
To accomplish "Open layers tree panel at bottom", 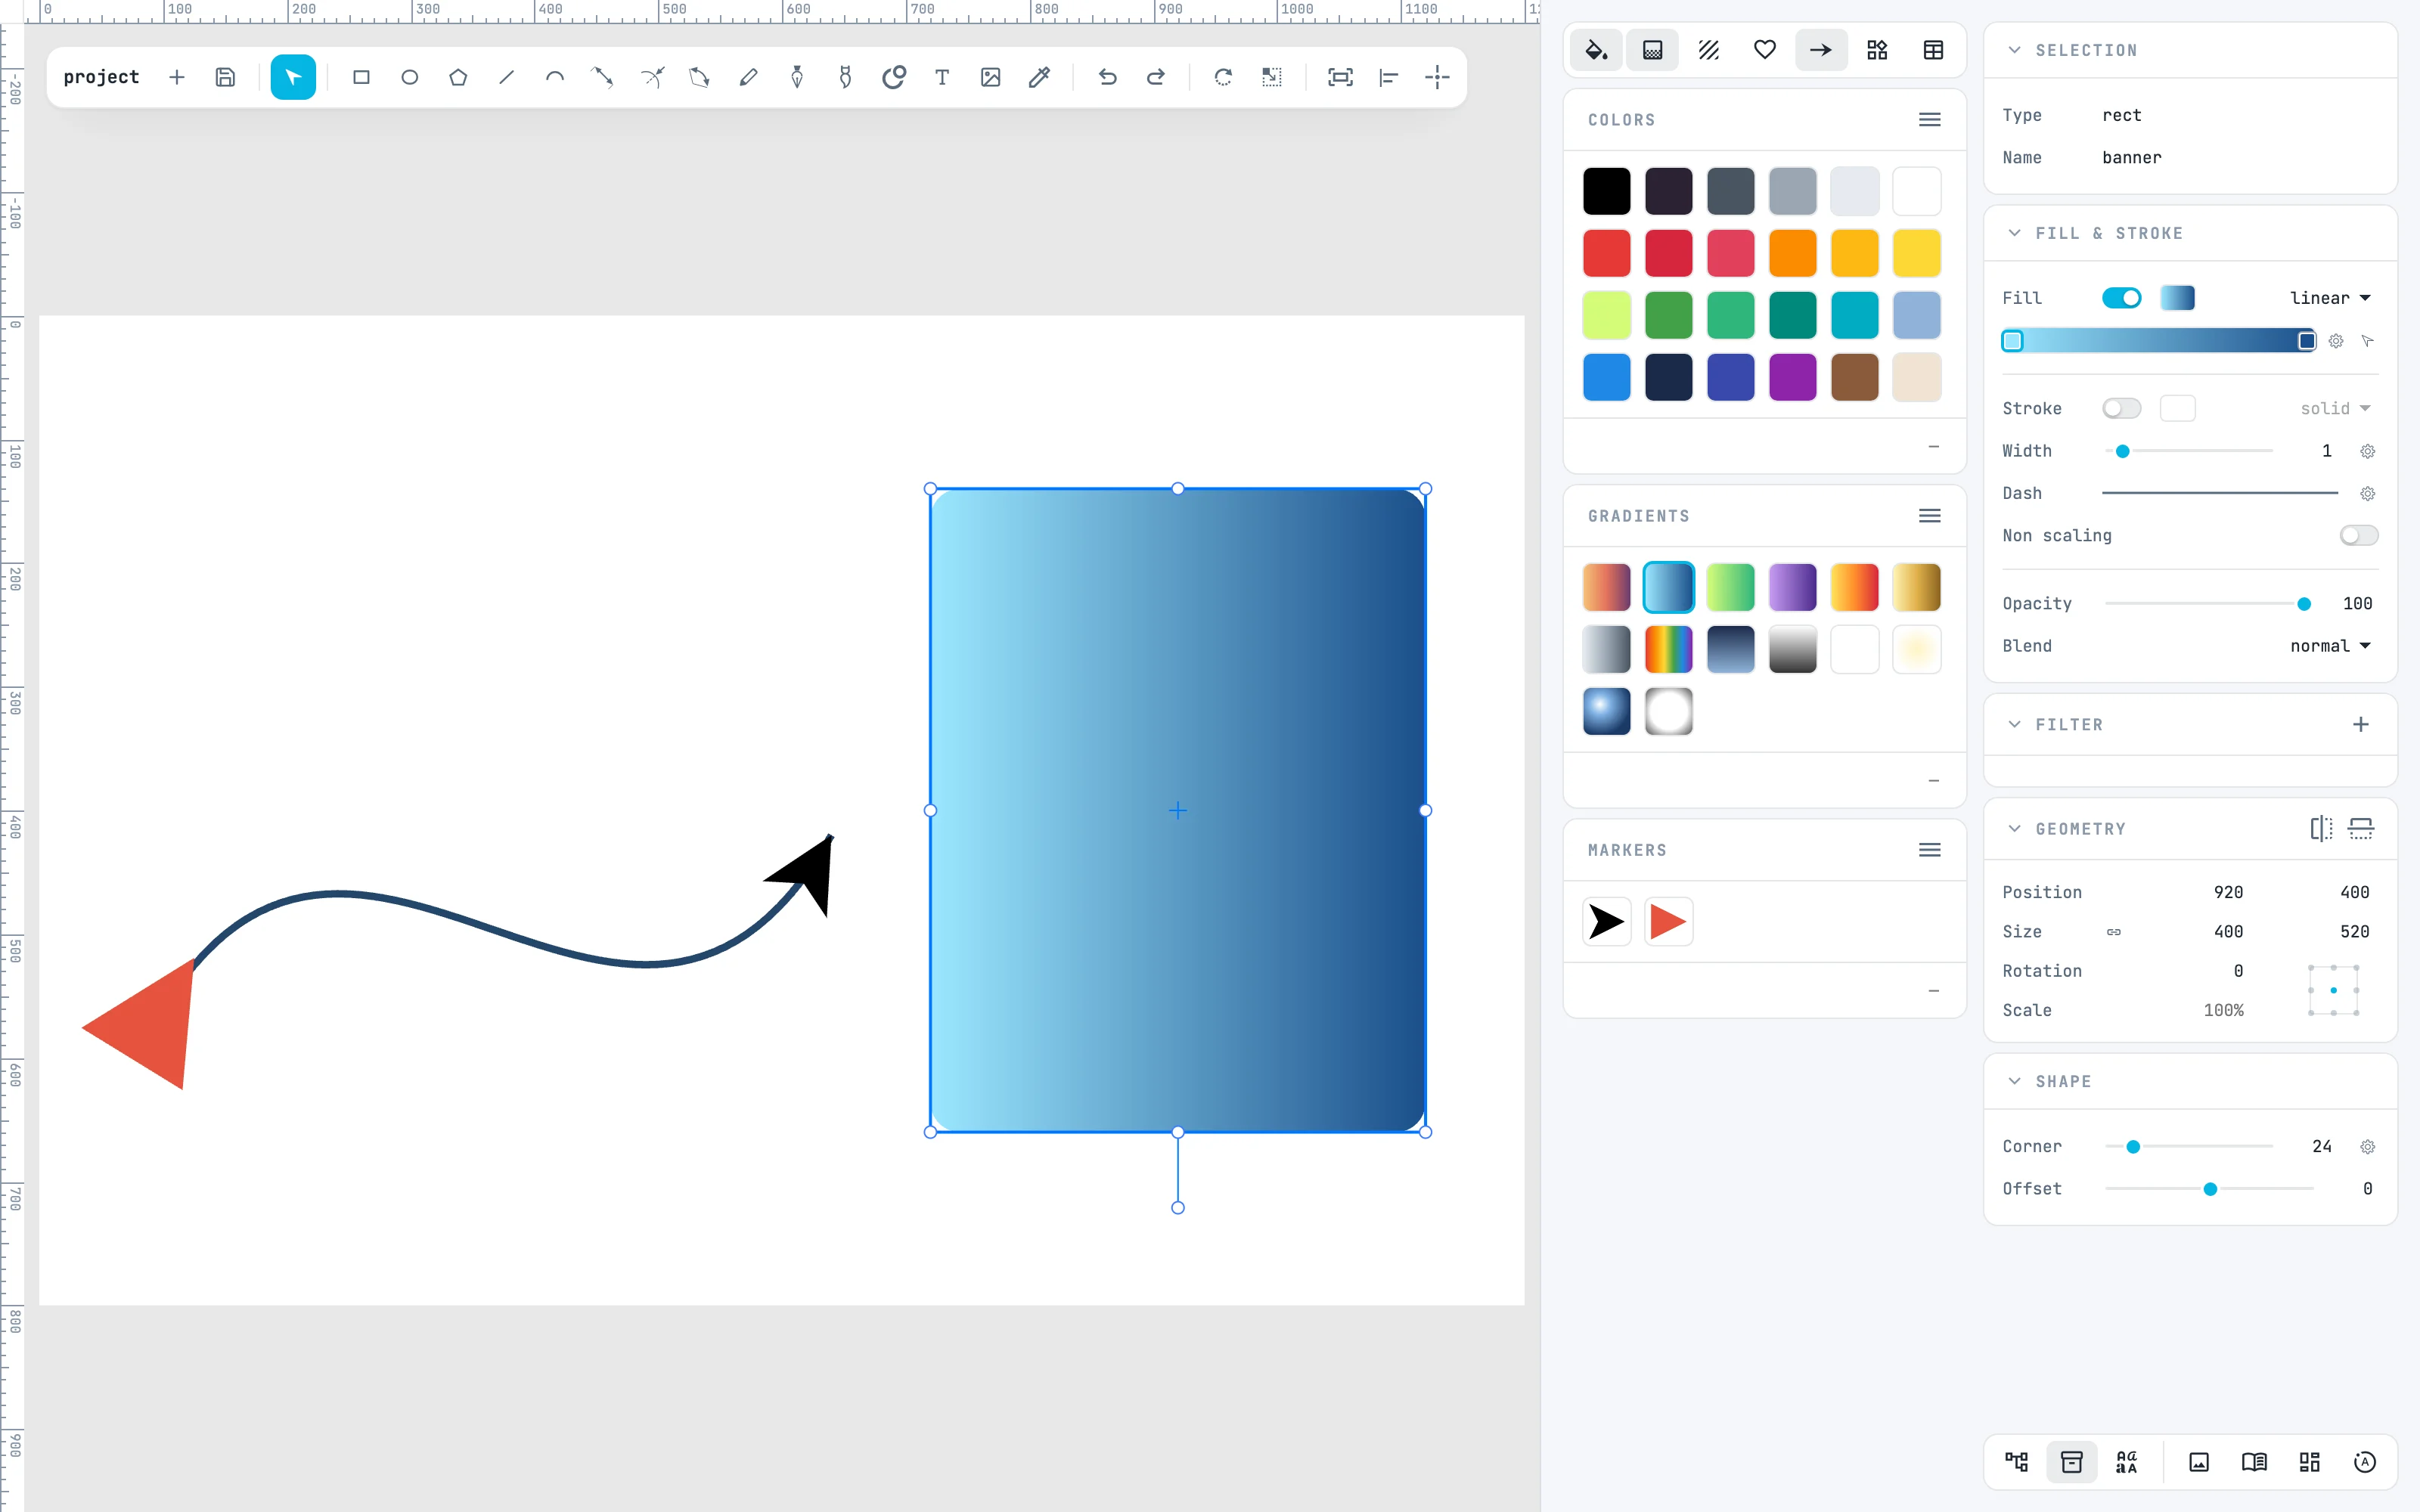I will 2016,1462.
